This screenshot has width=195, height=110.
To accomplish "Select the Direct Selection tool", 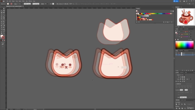I will click(4, 9).
